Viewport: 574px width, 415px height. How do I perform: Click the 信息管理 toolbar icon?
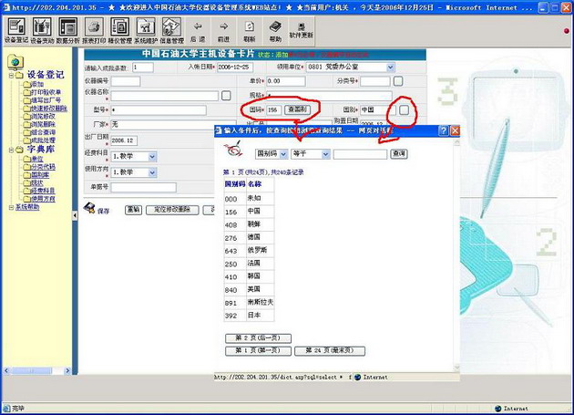click(171, 30)
